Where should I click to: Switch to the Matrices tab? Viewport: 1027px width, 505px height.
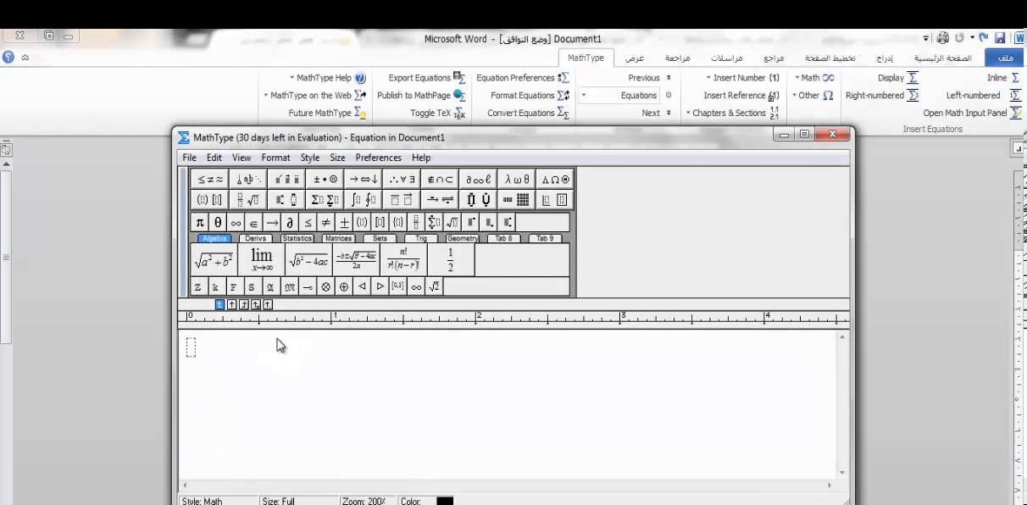tap(338, 239)
